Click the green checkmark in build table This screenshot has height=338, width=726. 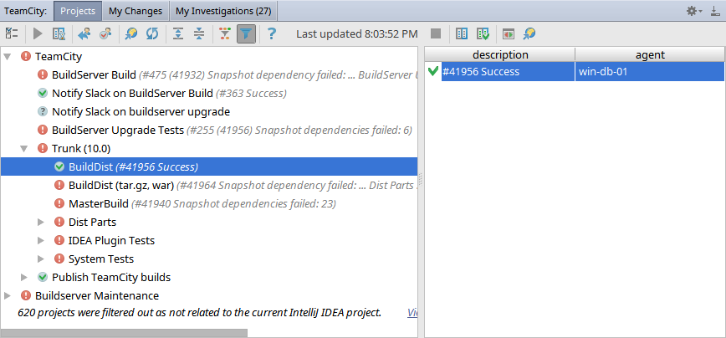[x=433, y=71]
